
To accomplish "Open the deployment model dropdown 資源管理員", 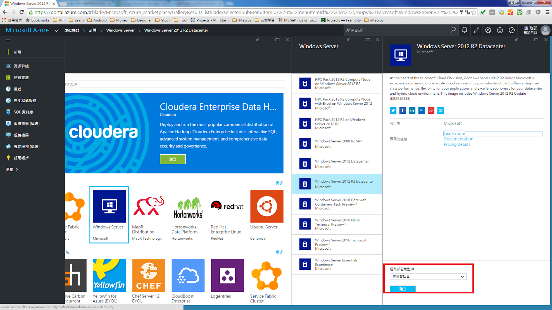I will click(x=428, y=277).
